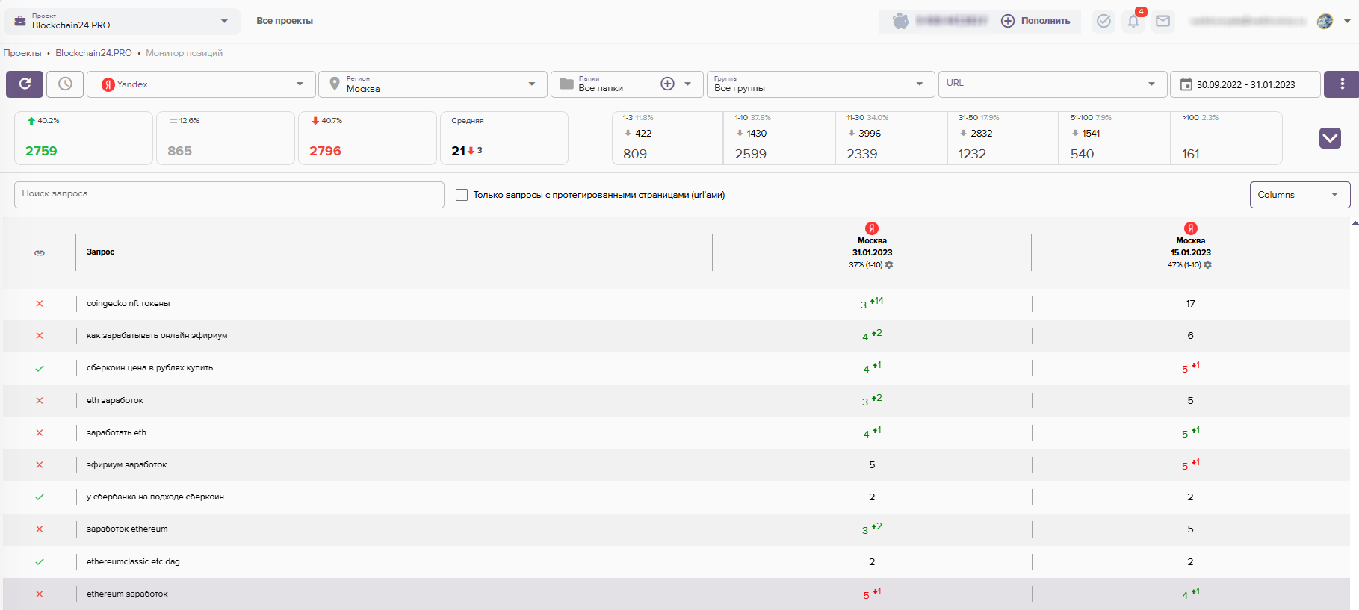Enable only queries with tagged URLs checkbox

(462, 195)
